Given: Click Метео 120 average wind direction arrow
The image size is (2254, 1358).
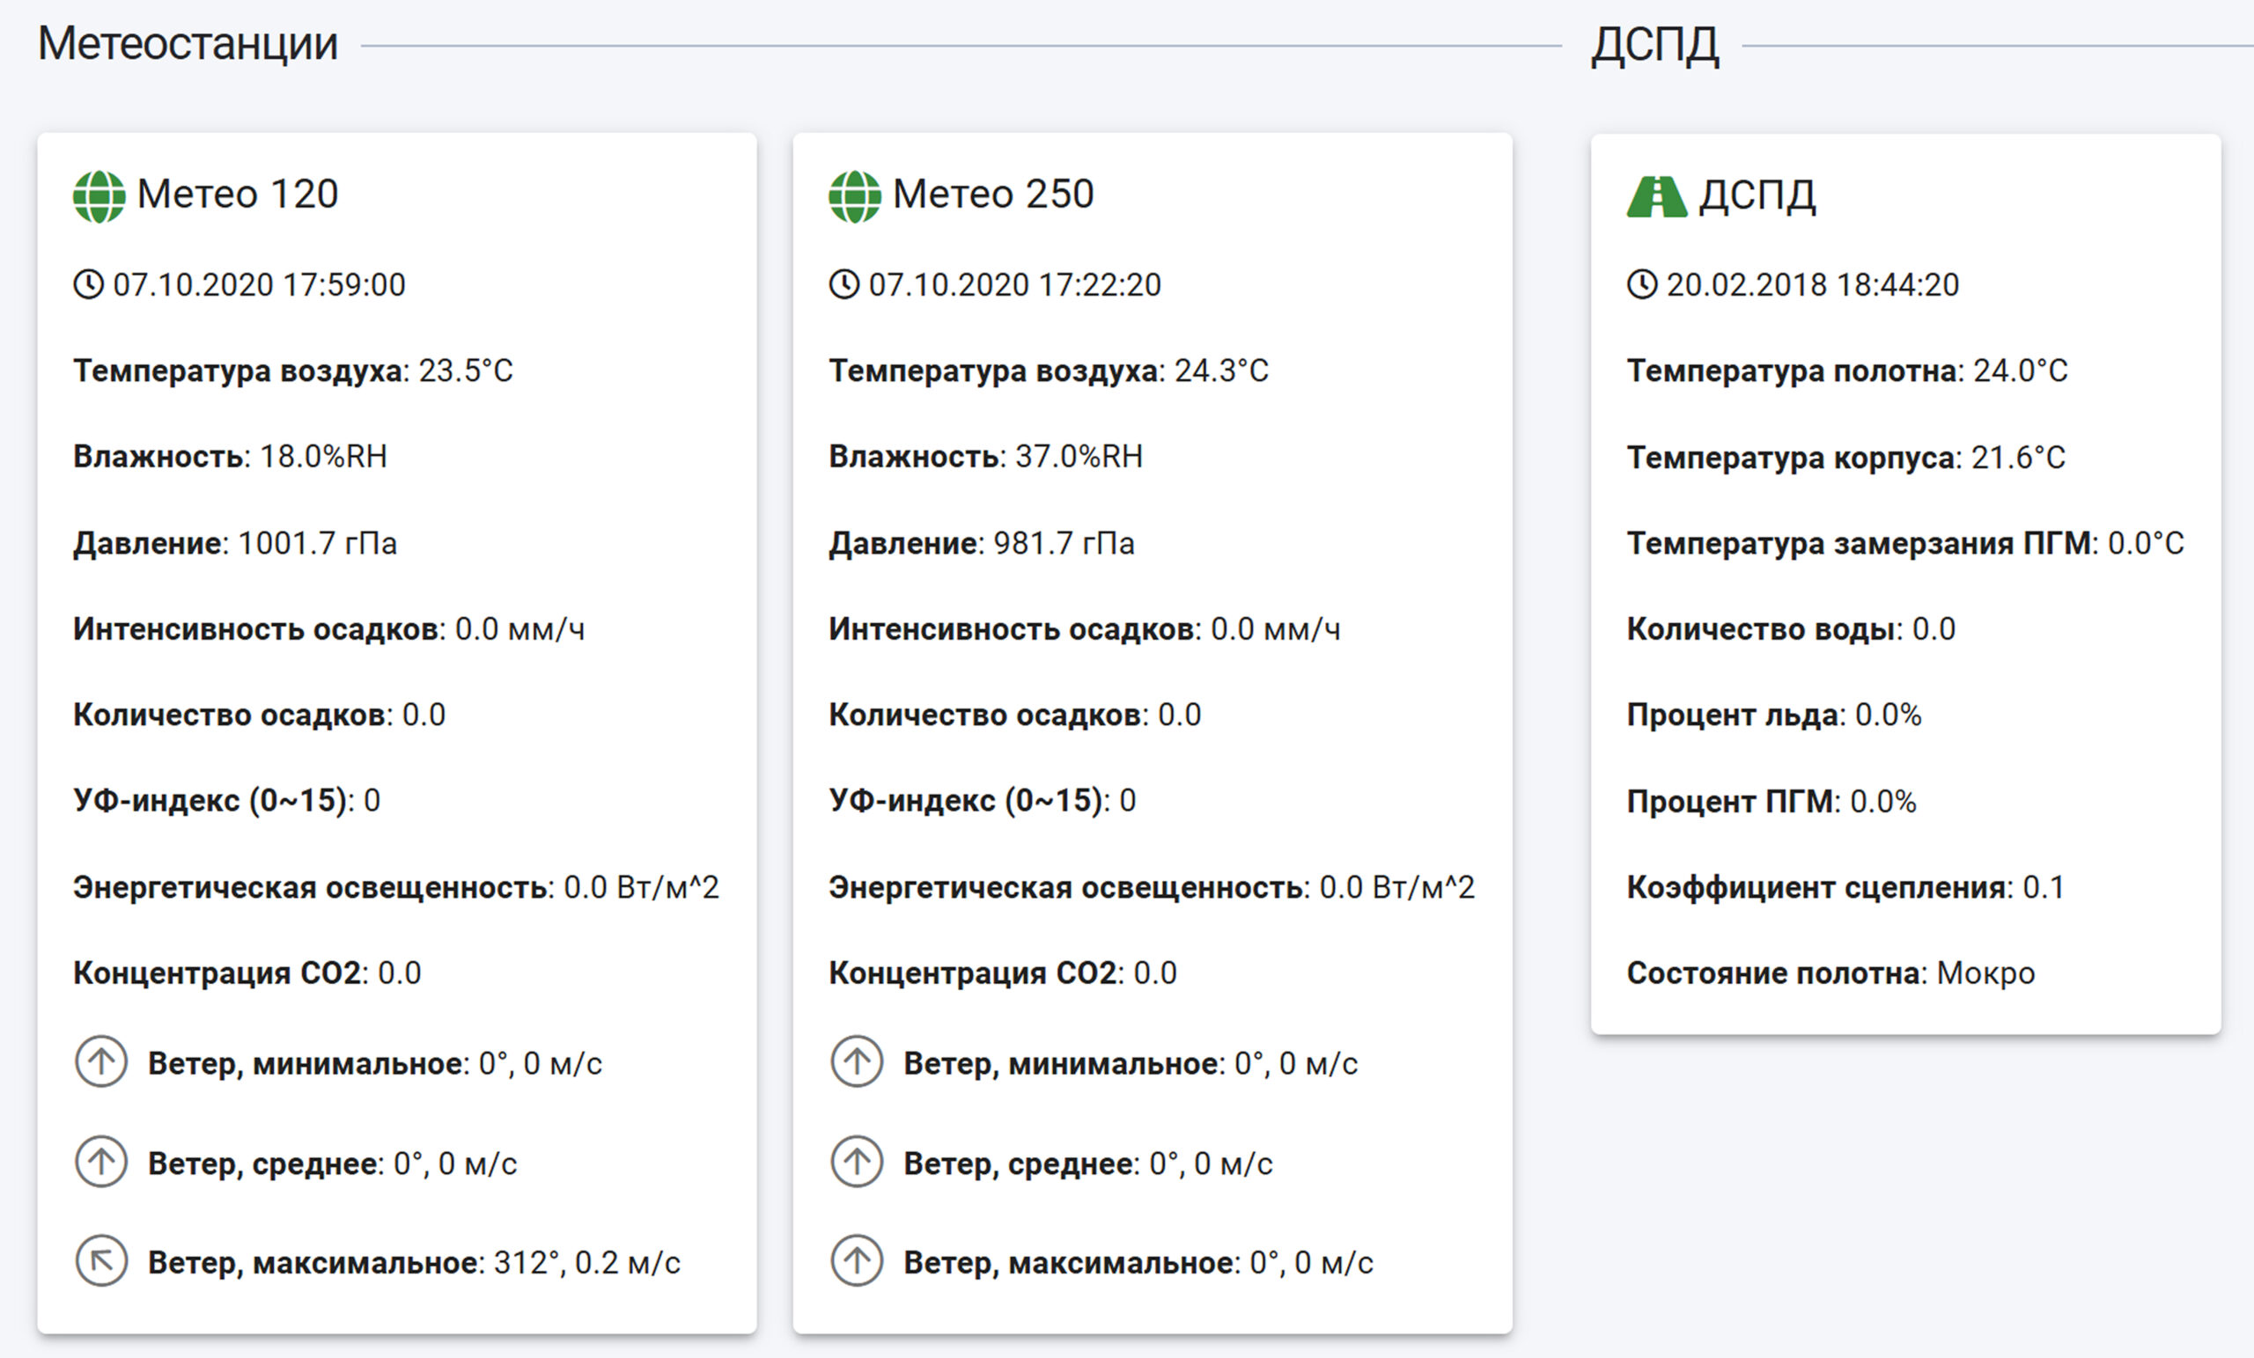Looking at the screenshot, I should coord(100,1162).
